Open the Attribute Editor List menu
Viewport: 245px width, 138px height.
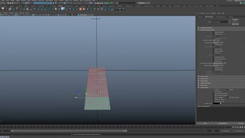click(x=198, y=13)
